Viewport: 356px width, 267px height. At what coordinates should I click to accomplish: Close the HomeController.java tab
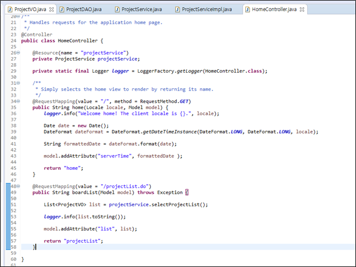pos(302,9)
